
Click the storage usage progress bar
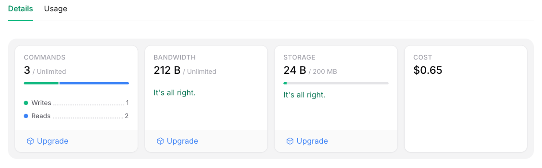[336, 83]
